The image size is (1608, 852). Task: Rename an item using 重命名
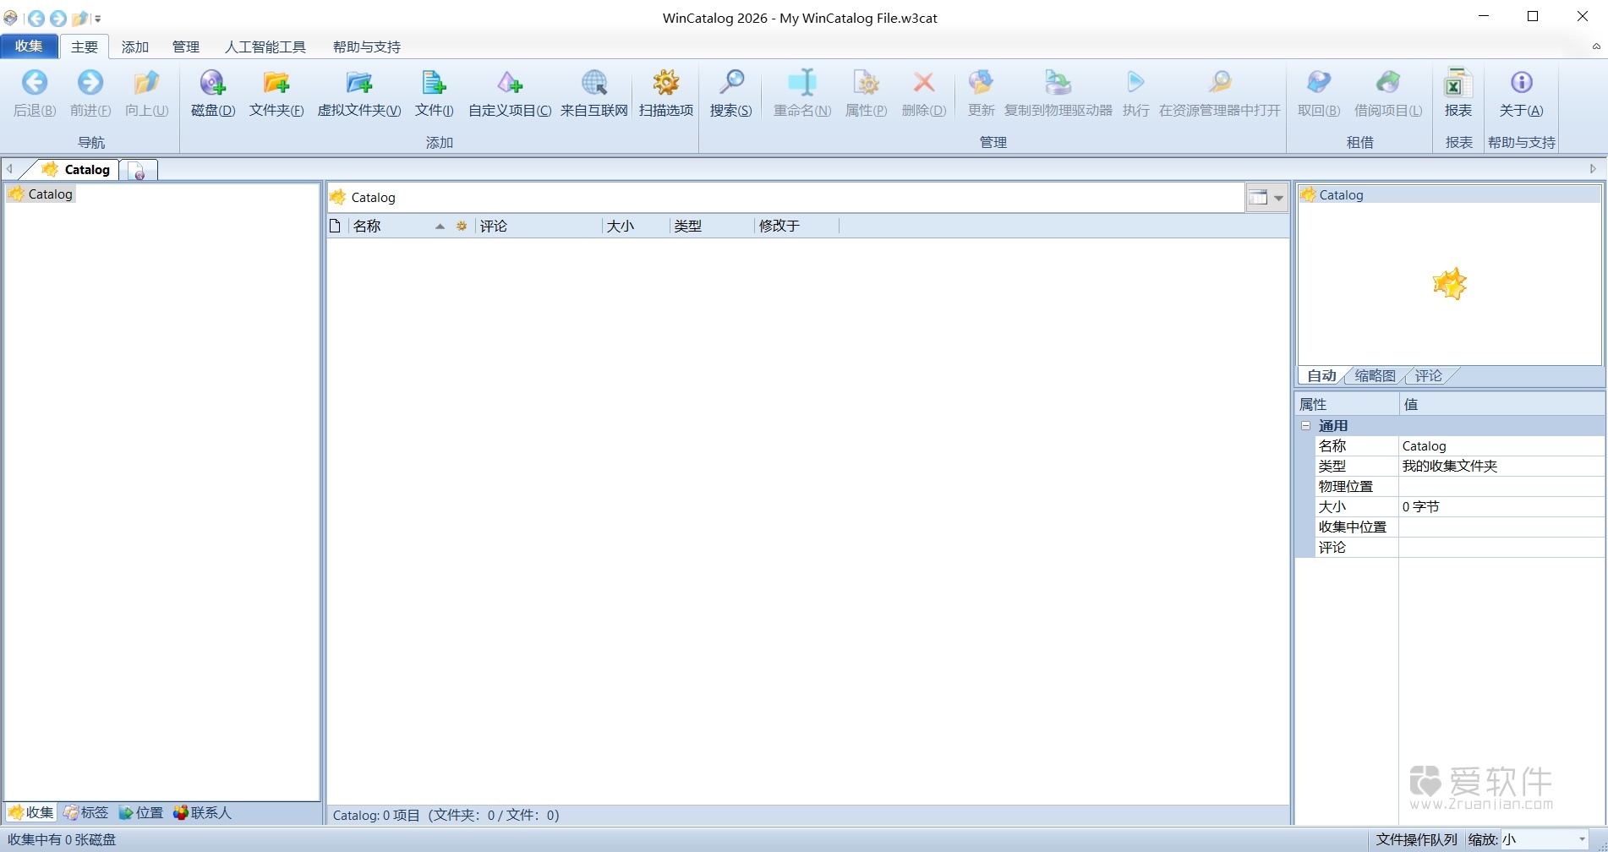click(x=801, y=93)
